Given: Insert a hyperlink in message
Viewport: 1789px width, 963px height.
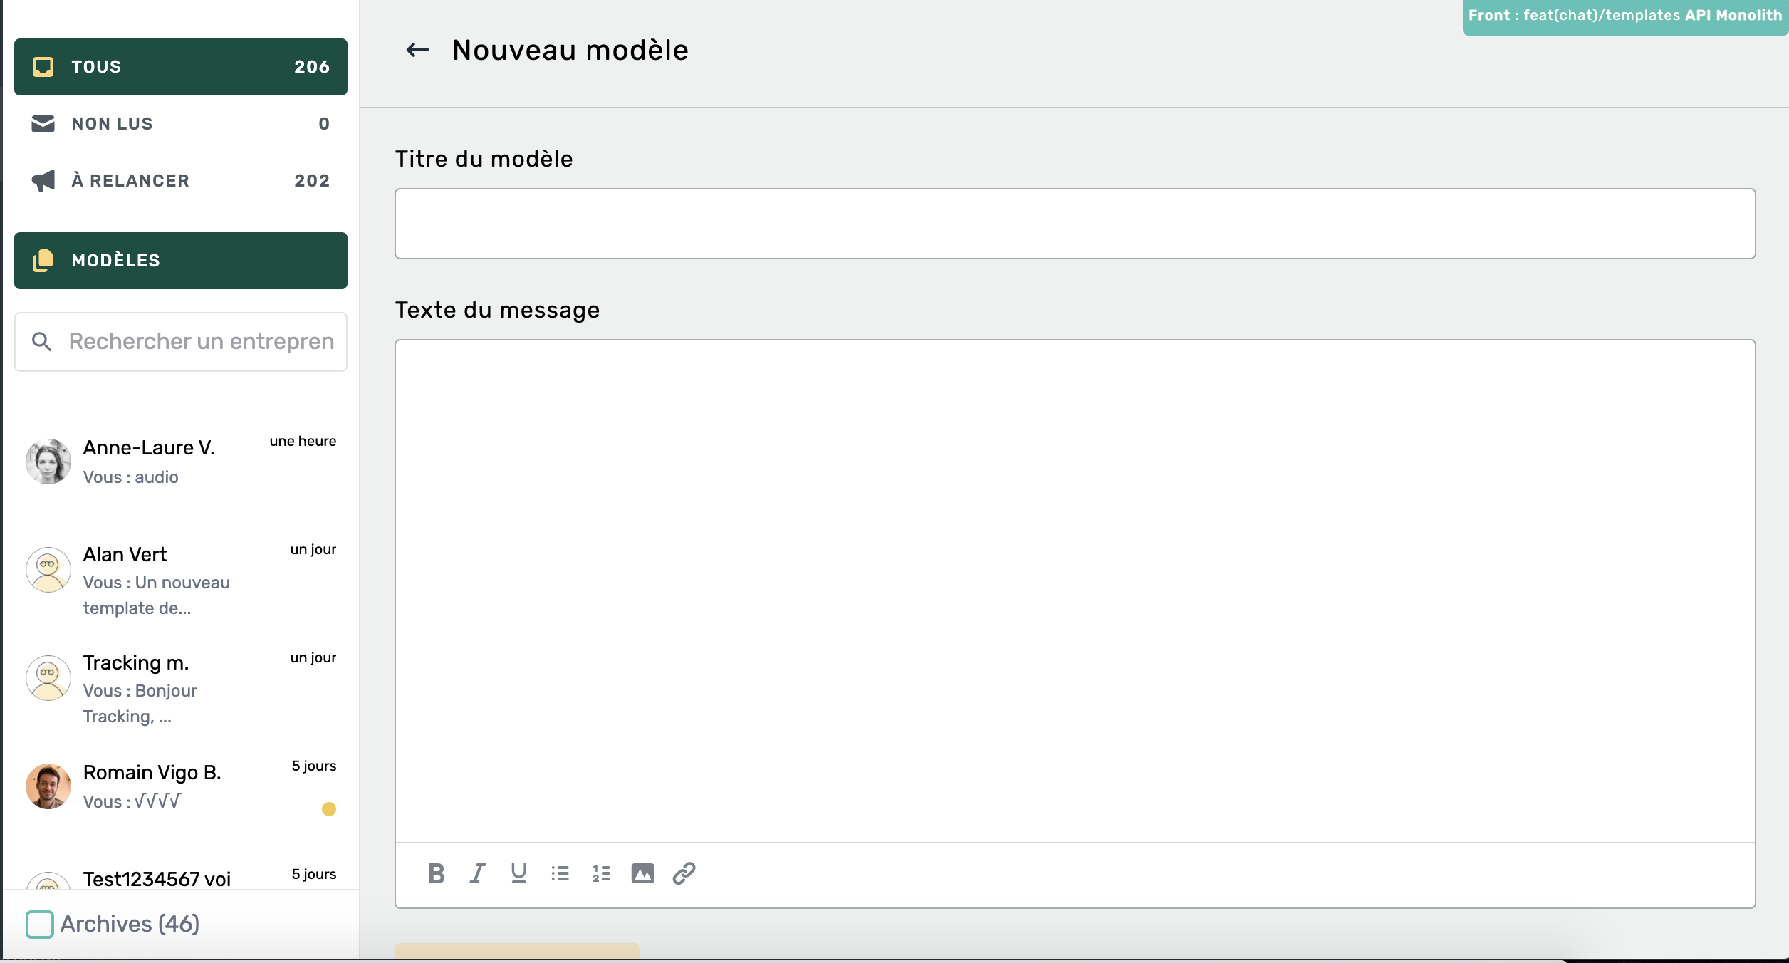Looking at the screenshot, I should point(684,873).
